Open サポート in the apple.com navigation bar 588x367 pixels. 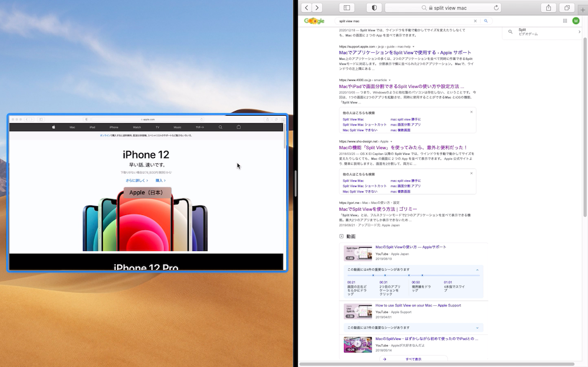[200, 127]
